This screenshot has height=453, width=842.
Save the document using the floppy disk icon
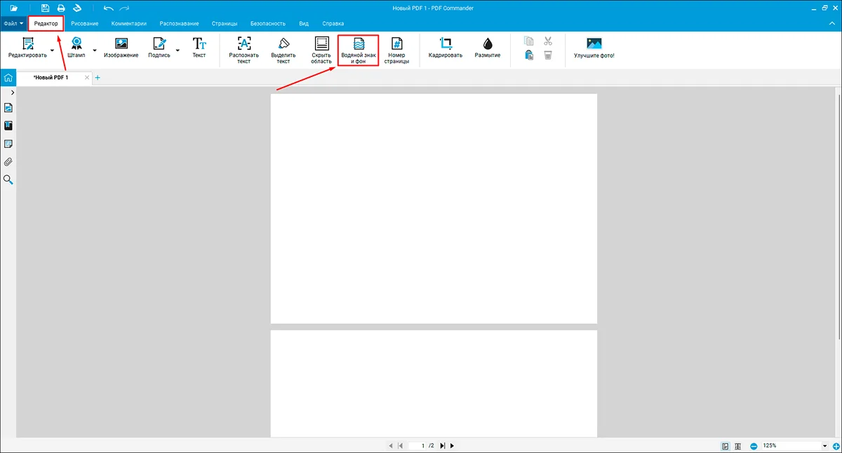coord(46,8)
